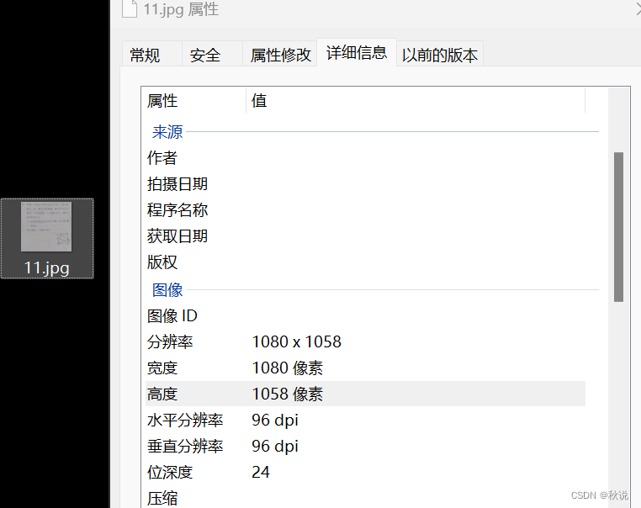641x508 pixels.
Task: Click the 1080 像素 width value
Action: tap(288, 368)
